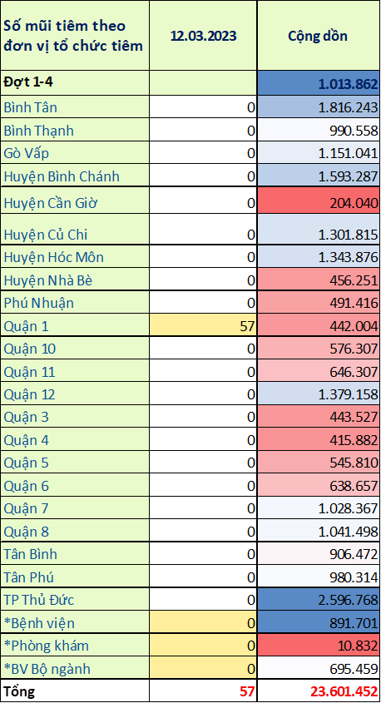Click the cell with value 10.832

click(x=318, y=645)
